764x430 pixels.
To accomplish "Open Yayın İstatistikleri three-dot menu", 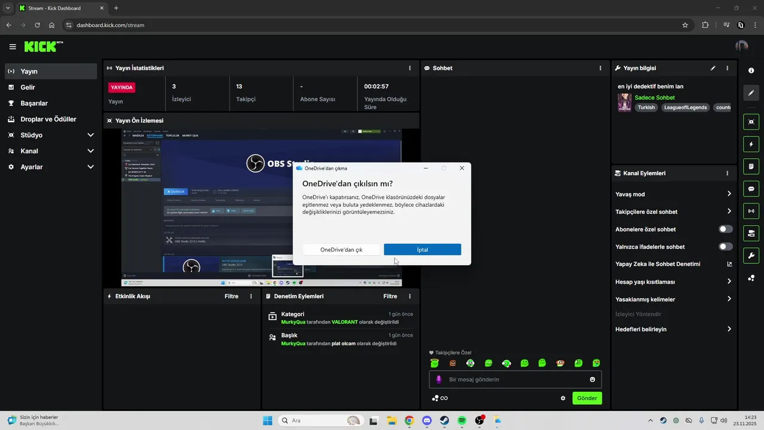I will (x=409, y=68).
